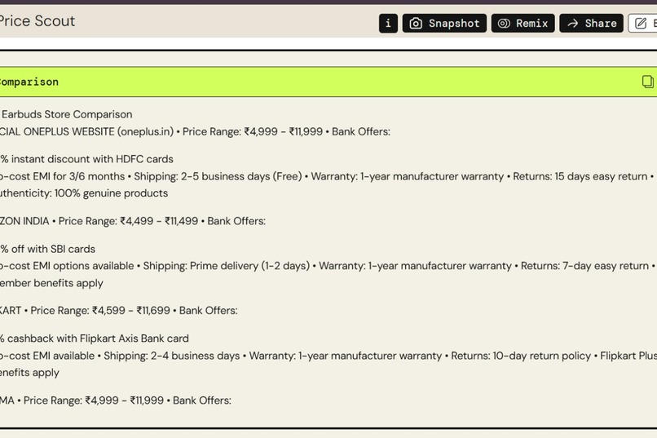Select the Flipkart Axis Bank card cashback line
The width and height of the screenshot is (657, 438).
click(95, 338)
